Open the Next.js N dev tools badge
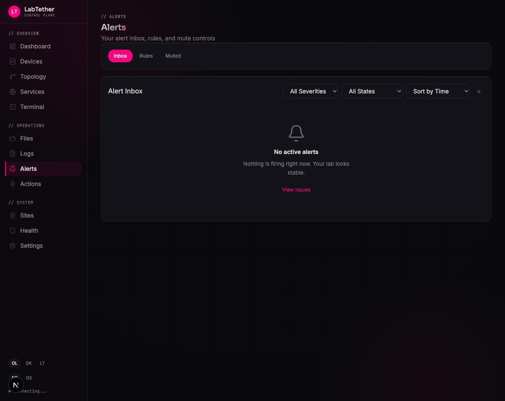The height and width of the screenshot is (401, 505). point(16,385)
